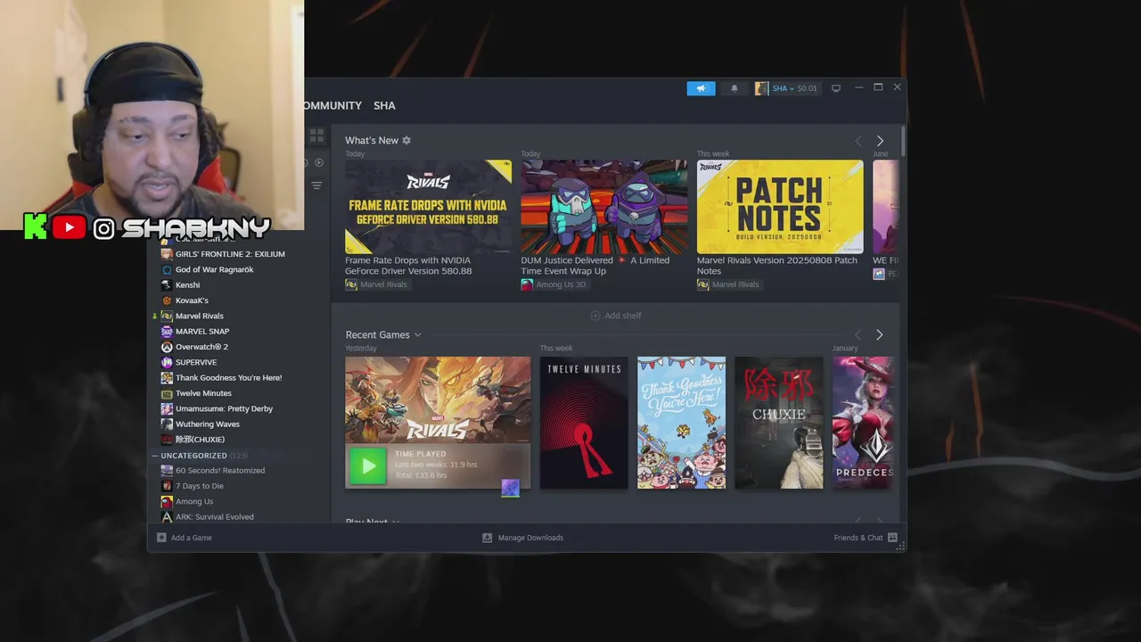
Task: Click the Friends & Chat label
Action: [x=858, y=538]
